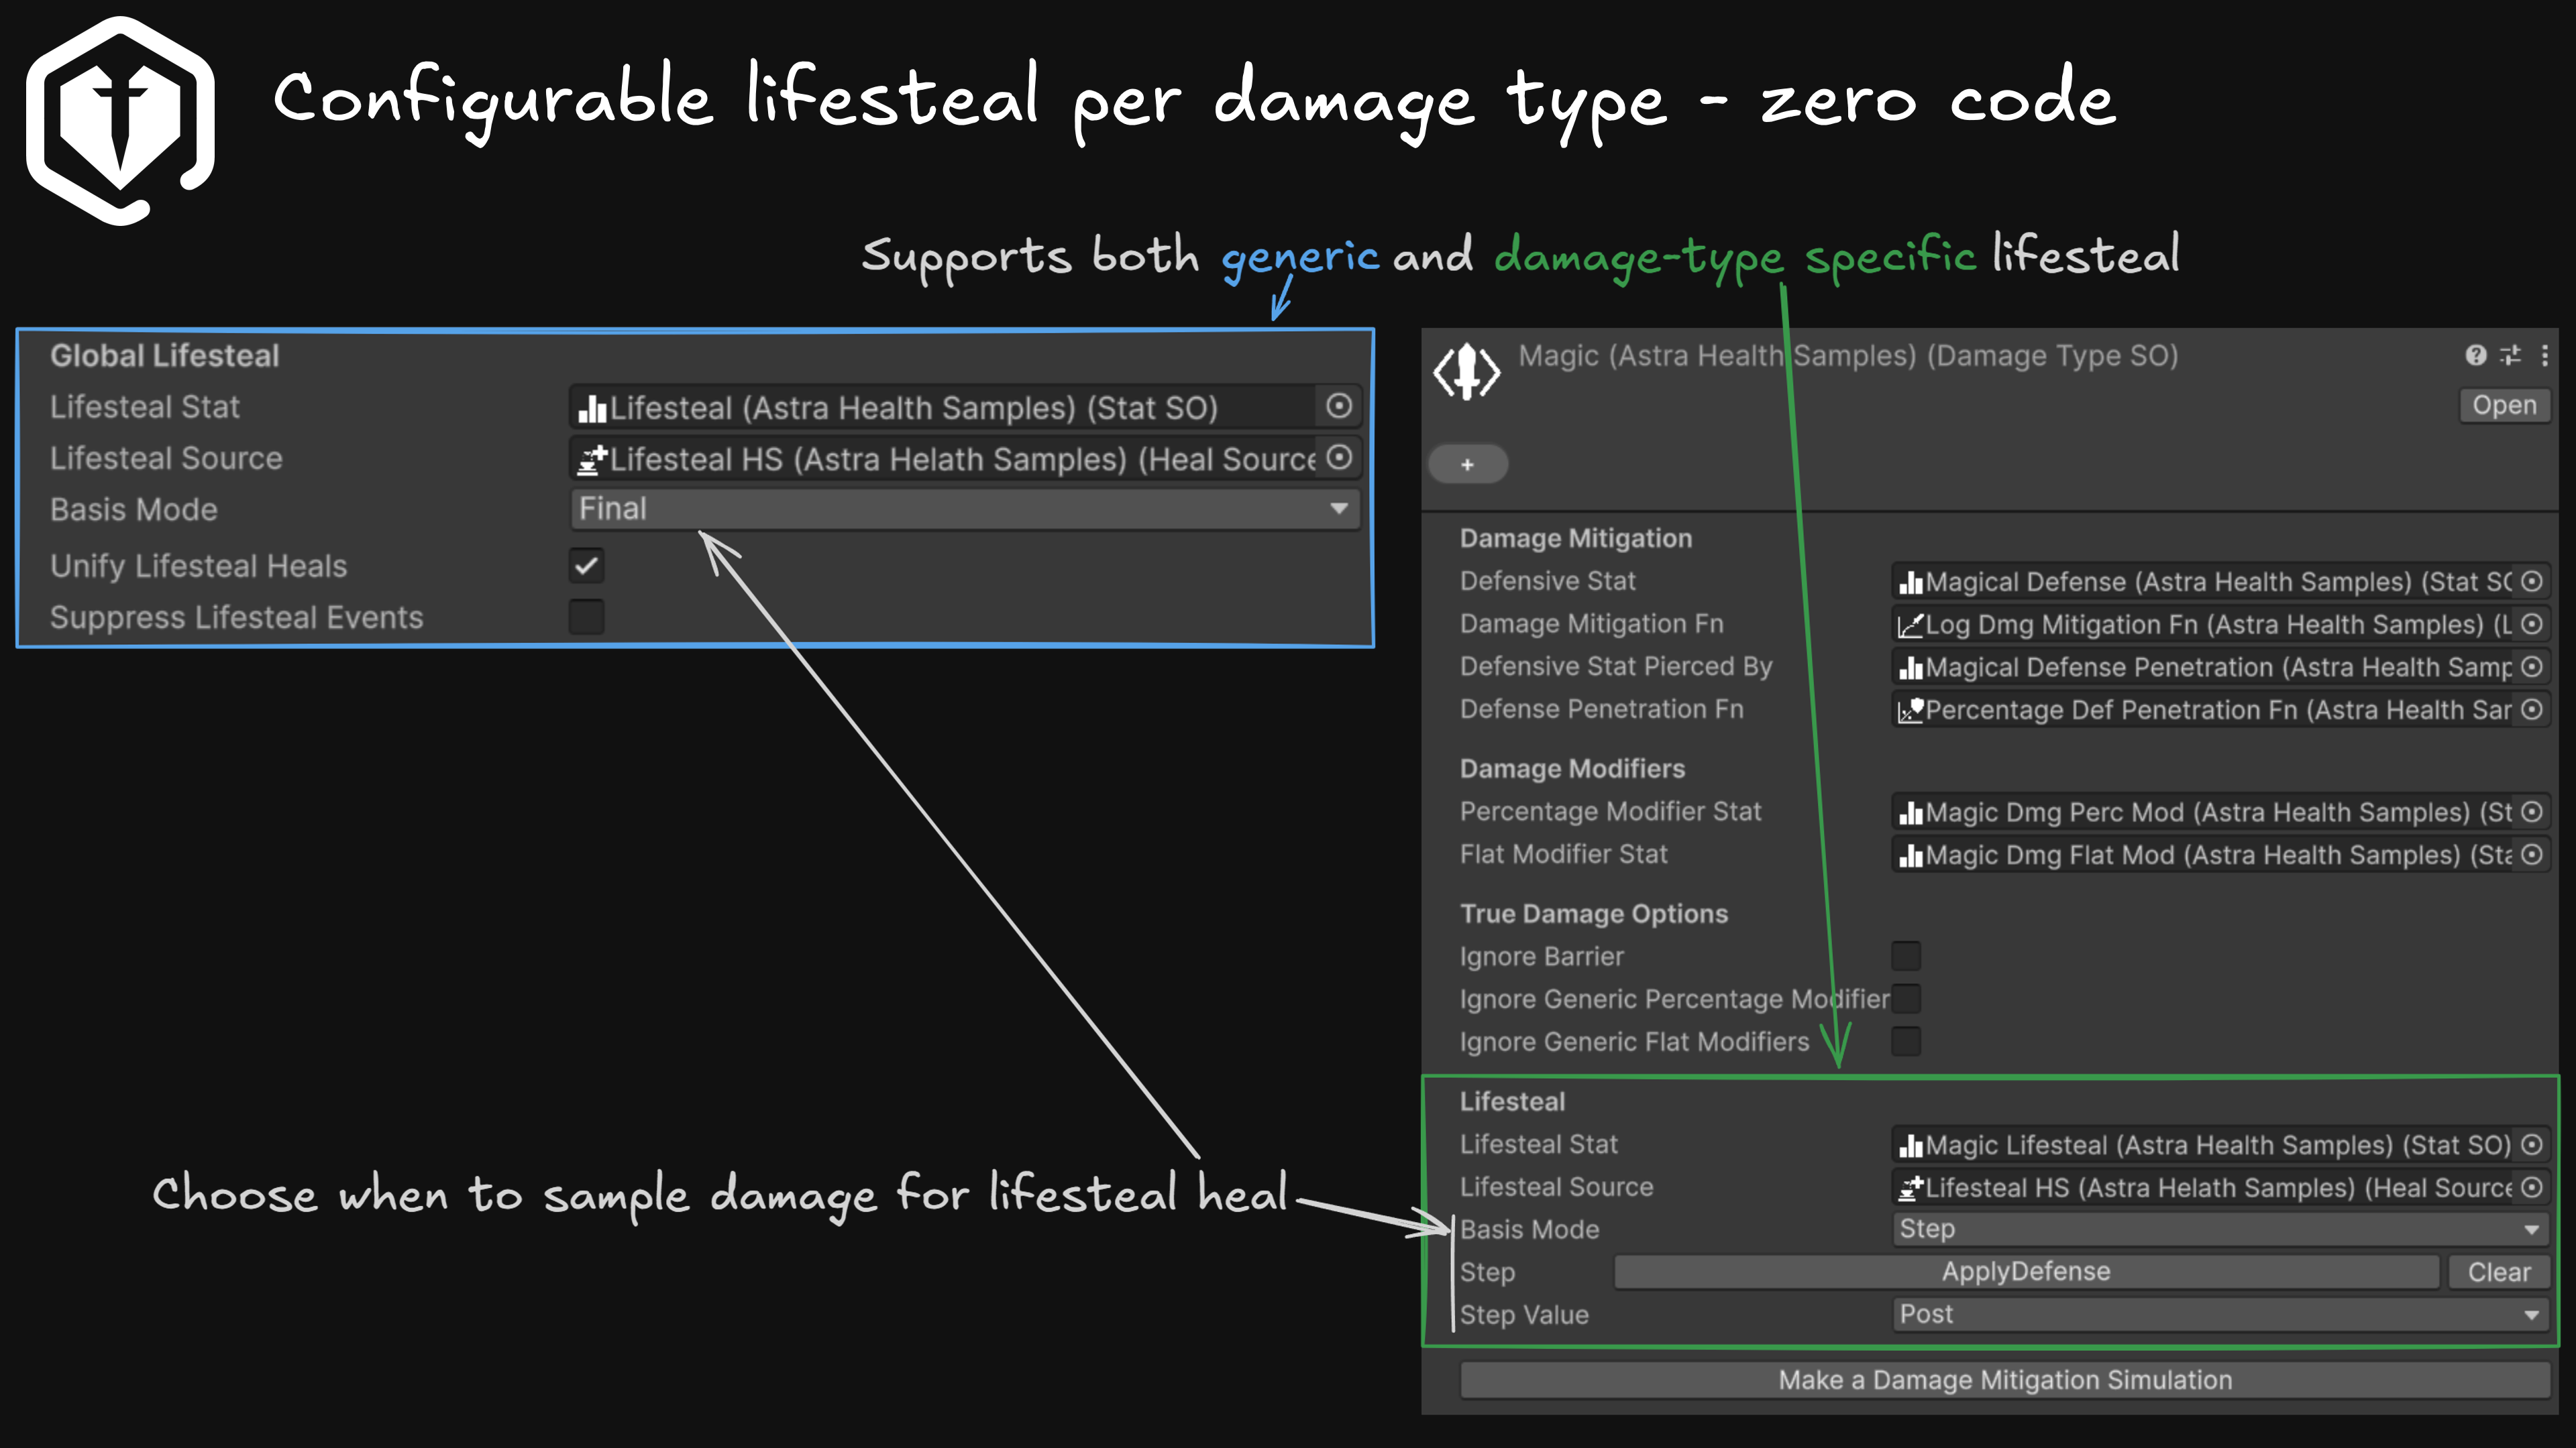The height and width of the screenshot is (1448, 2576).
Task: Click the ApplyDefense step selector field
Action: click(x=2027, y=1272)
